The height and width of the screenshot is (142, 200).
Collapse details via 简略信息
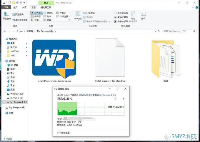(64, 133)
